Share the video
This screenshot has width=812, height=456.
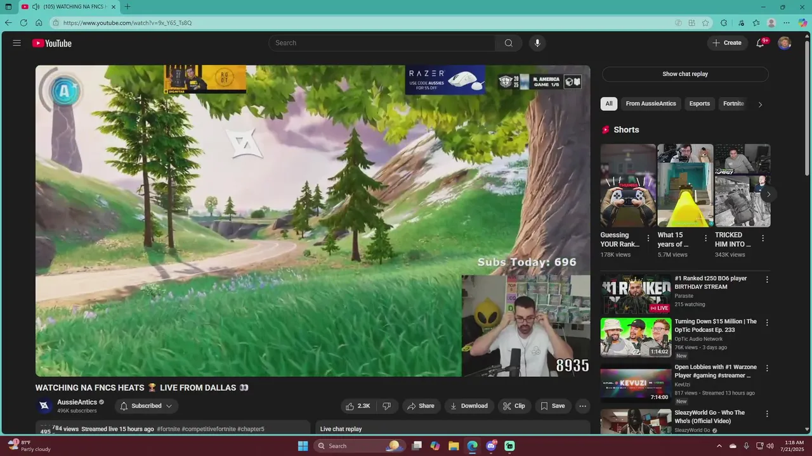(x=421, y=406)
